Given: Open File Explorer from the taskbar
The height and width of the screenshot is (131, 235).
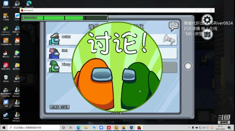Looking at the screenshot, I should 86,128.
